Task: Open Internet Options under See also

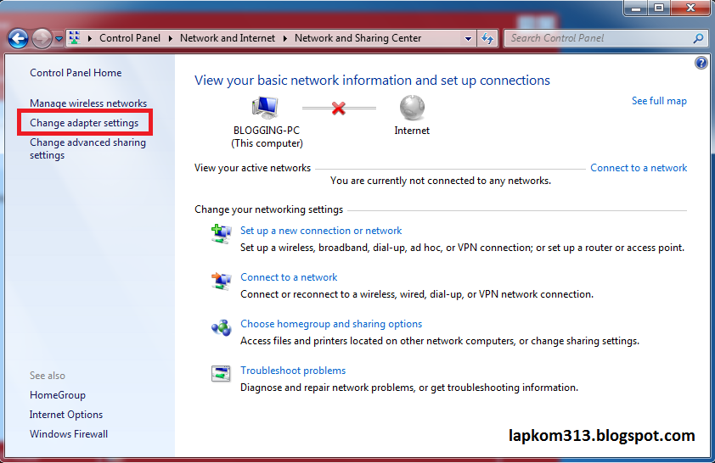Action: pos(66,415)
